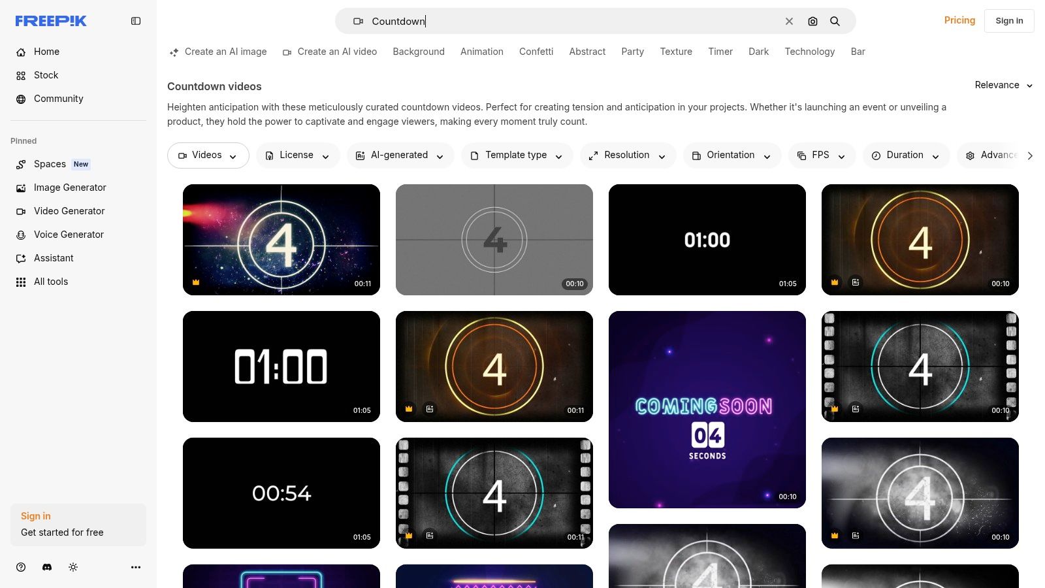Open the Videos type dropdown

208,155
